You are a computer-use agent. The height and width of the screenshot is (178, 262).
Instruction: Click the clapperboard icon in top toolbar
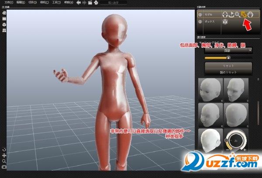(90, 3)
